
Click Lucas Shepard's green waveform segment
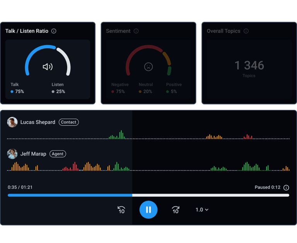[x=117, y=135]
